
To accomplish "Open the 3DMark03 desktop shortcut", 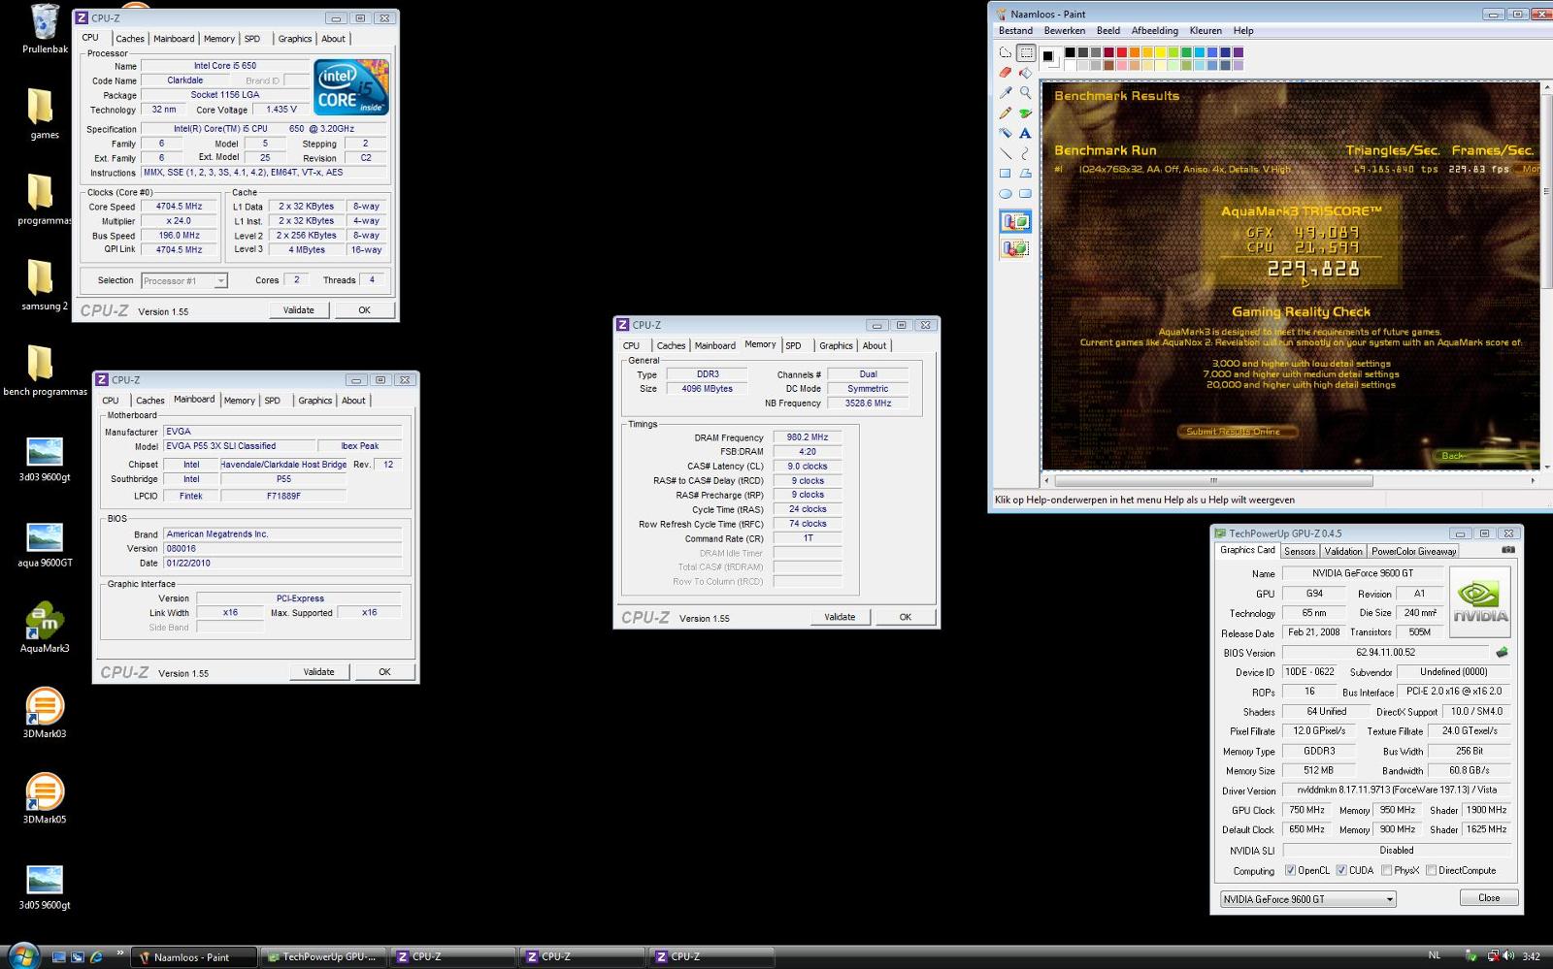I will (x=45, y=713).
